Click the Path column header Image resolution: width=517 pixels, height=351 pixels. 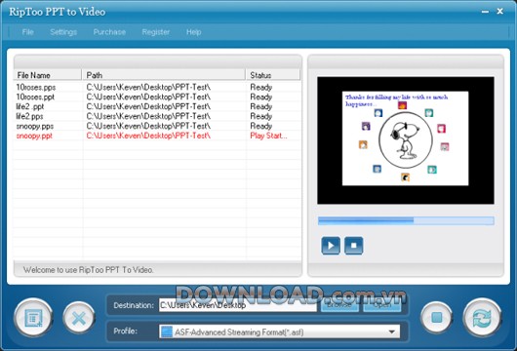point(164,75)
